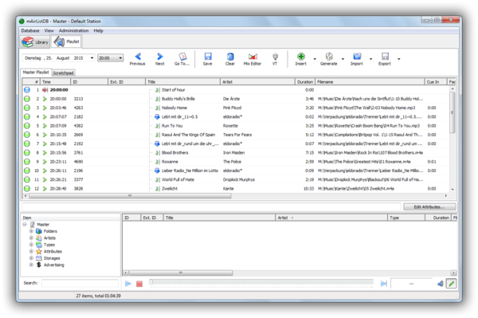Expand the Folders tree node
The width and height of the screenshot is (478, 318).
[31, 231]
